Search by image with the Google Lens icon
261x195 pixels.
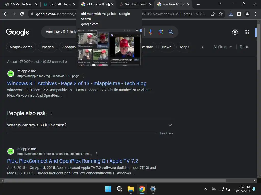click(x=161, y=32)
